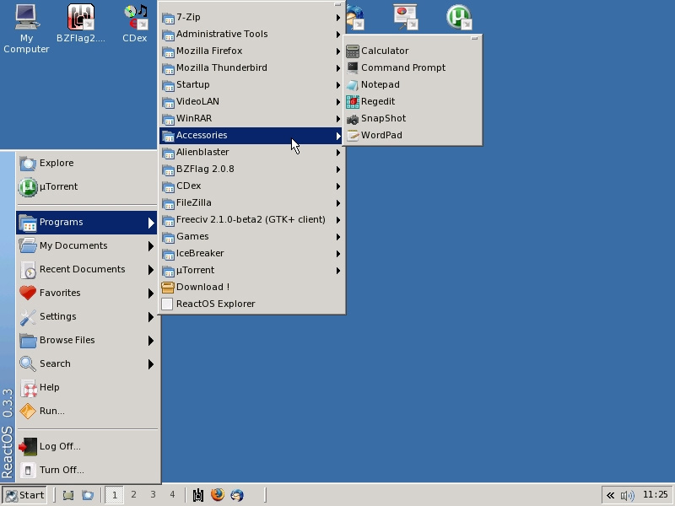675x506 pixels.
Task: Switch to virtual desktop 3
Action: 153,495
